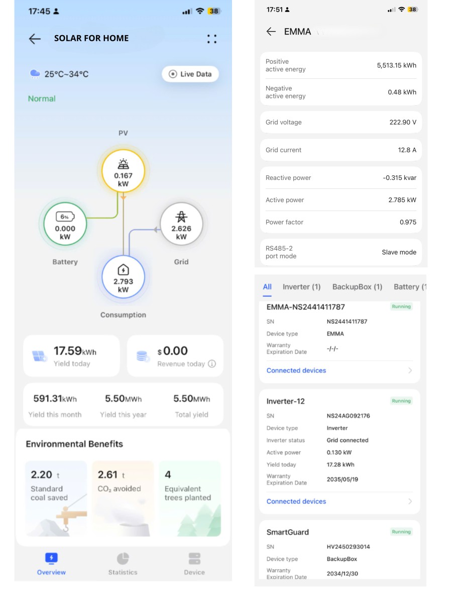The height and width of the screenshot is (603, 464).
Task: Switch to the BackupBox (1) filter tab
Action: click(357, 287)
